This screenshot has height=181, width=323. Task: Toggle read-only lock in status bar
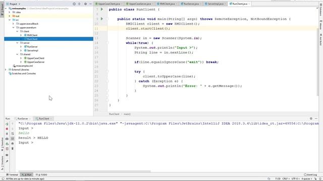pos(315,179)
